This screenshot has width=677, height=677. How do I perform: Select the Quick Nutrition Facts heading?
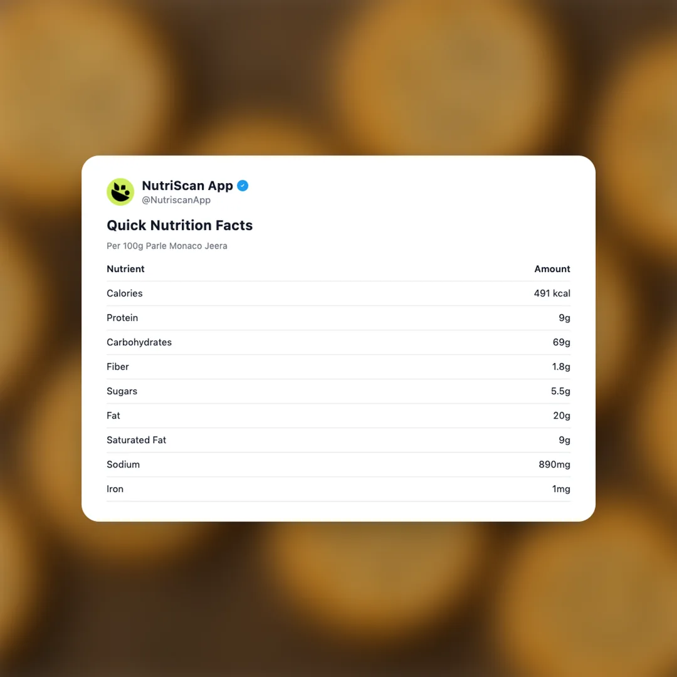point(179,225)
